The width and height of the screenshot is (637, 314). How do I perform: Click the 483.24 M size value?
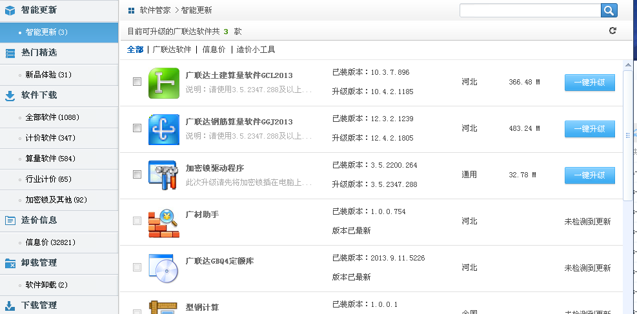coord(524,128)
